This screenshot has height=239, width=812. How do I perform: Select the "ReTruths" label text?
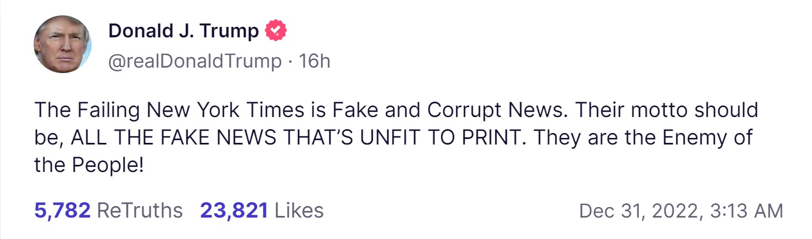139,210
